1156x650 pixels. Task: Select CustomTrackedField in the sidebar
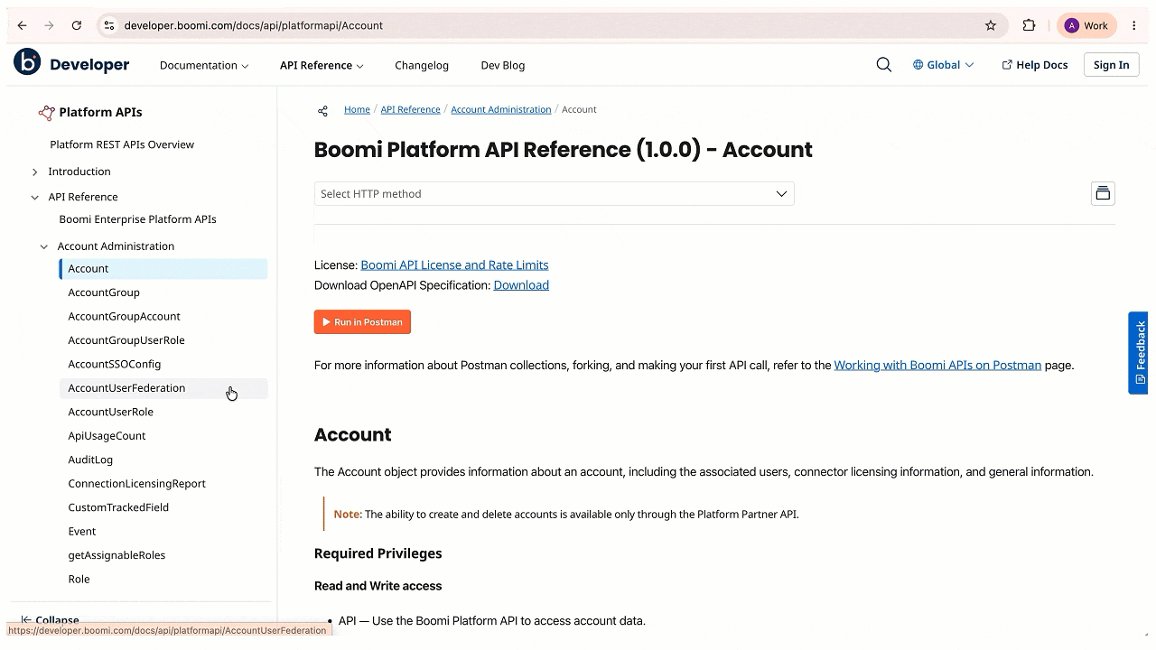[x=118, y=507]
